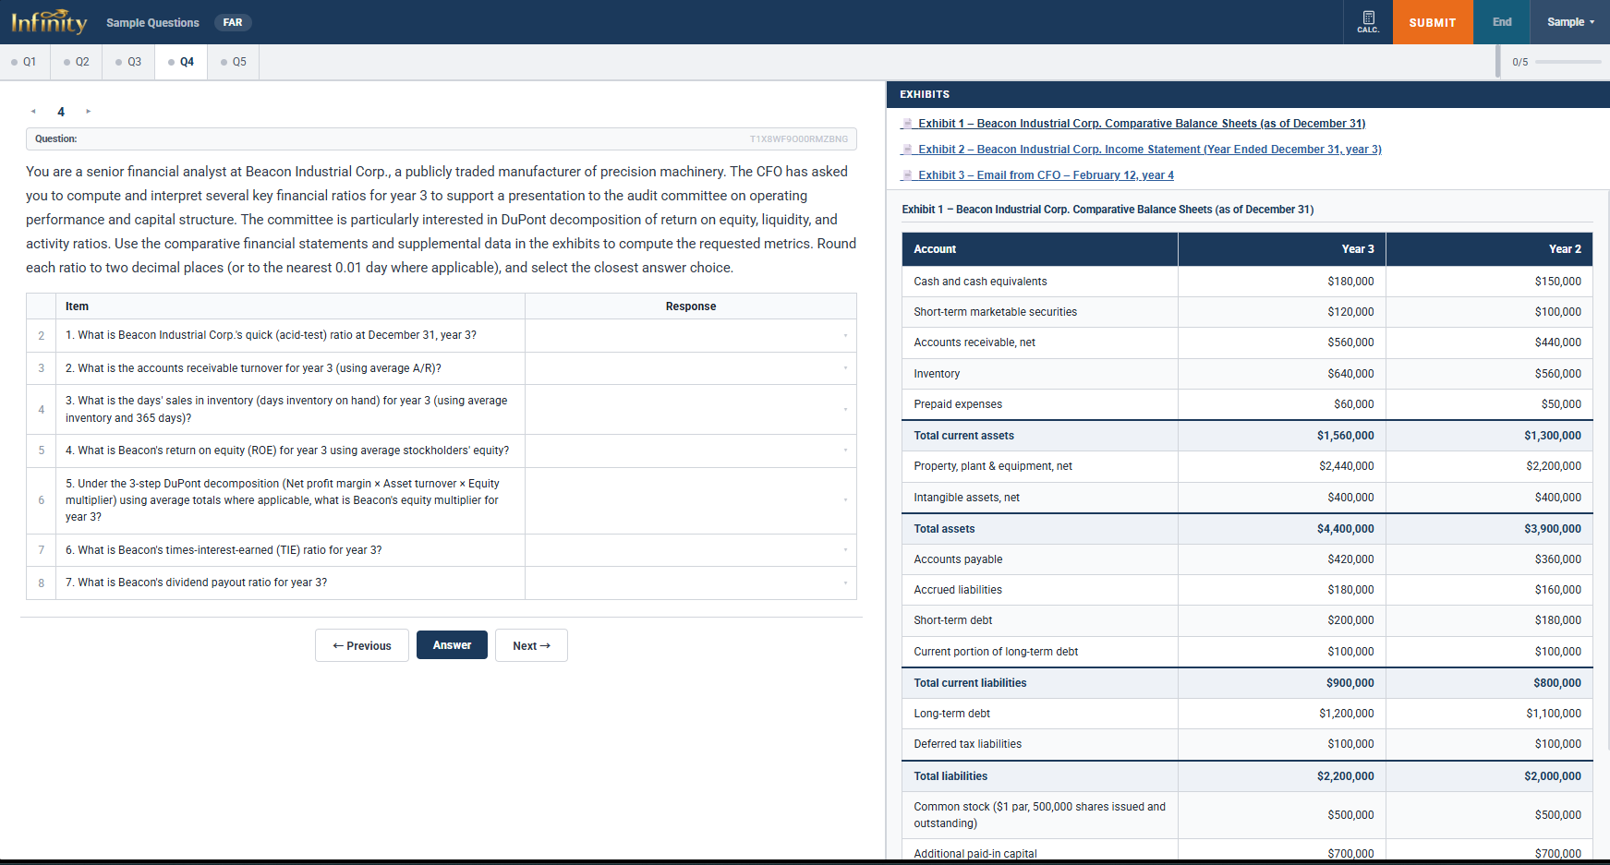Screen dimensions: 1610x865
Task: Click Deferred tax liabilities row label
Action: (x=967, y=744)
